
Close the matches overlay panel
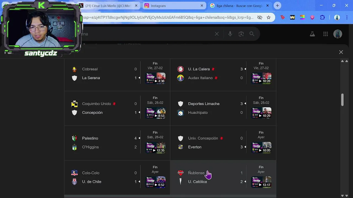(x=341, y=52)
